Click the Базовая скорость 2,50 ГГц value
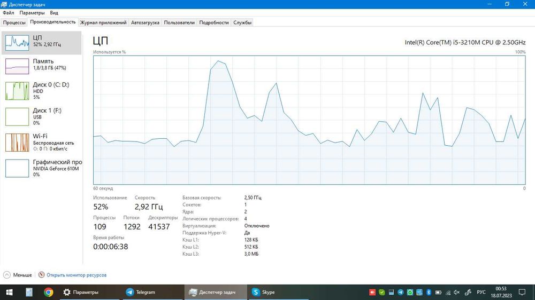 coord(253,198)
